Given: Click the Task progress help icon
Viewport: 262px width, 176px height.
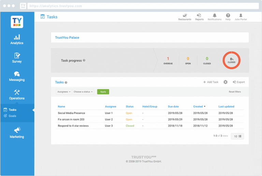Looking at the screenshot, I should click(x=84, y=60).
